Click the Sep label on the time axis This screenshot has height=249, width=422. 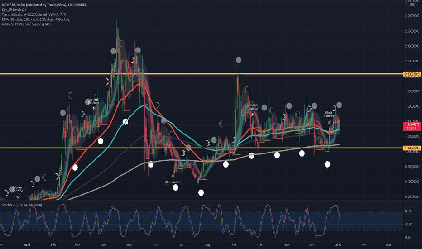tap(234, 245)
